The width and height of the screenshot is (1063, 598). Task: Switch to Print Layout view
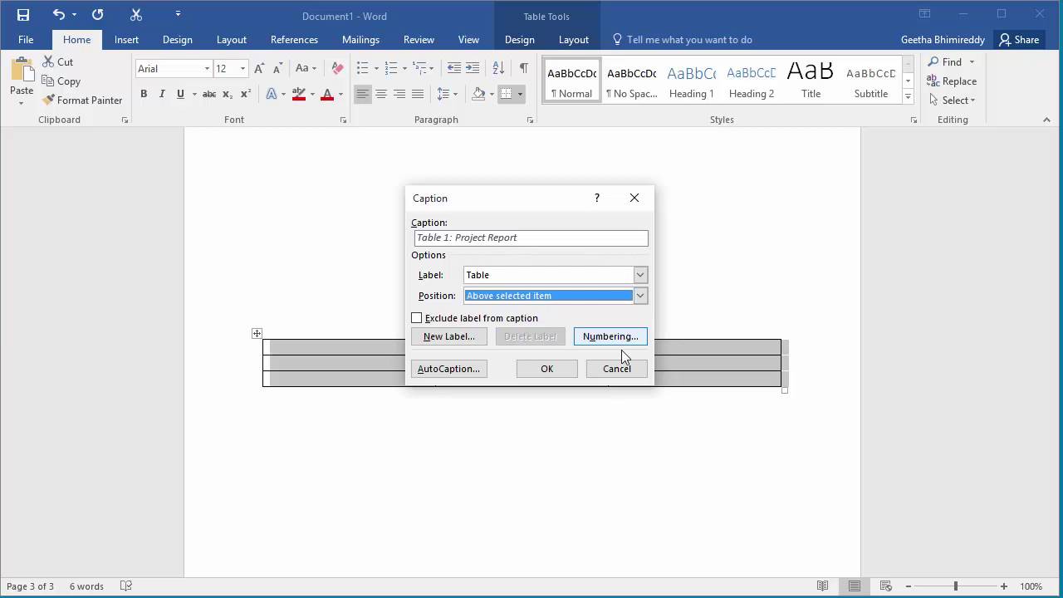click(854, 586)
